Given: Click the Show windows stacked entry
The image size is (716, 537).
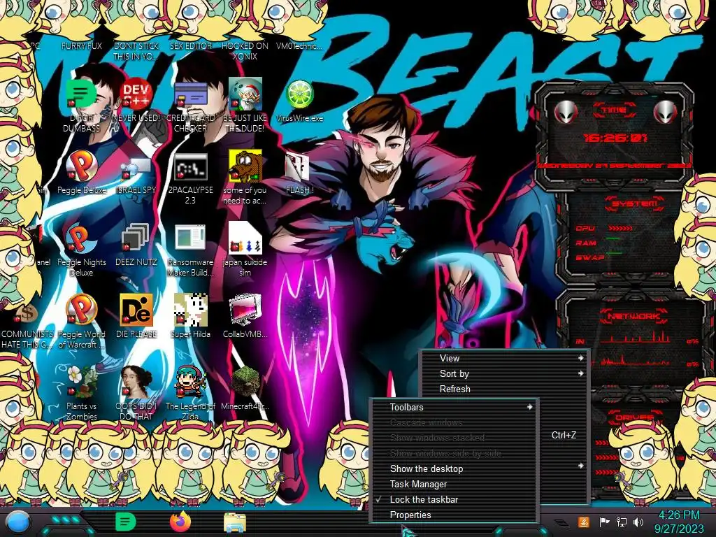Looking at the screenshot, I should [x=452, y=438].
